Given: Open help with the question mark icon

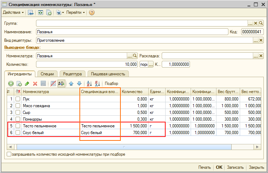Looking at the screenshot, I should coord(92,13).
